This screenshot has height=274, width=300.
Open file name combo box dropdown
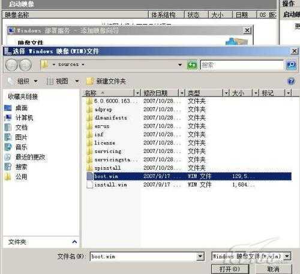[200, 257]
